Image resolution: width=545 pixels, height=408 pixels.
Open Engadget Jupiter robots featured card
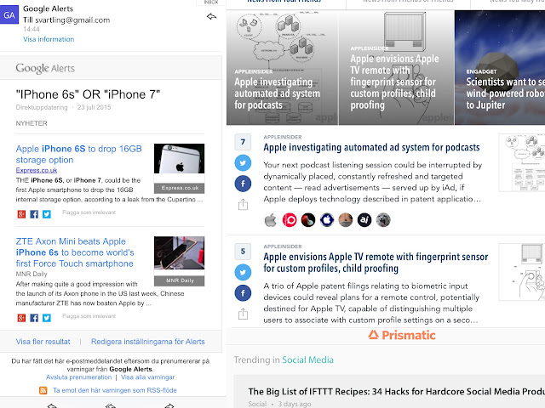coord(500,67)
